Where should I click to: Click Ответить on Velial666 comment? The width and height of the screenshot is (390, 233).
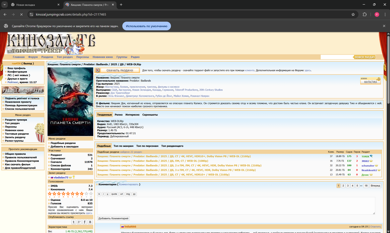375,227
